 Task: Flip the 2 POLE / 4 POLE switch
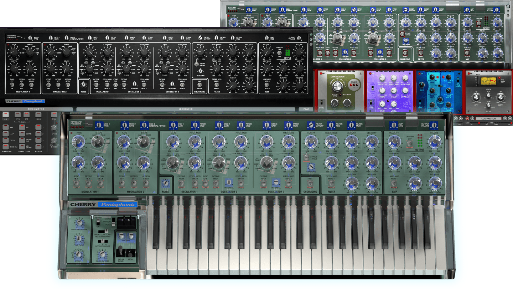point(306,157)
